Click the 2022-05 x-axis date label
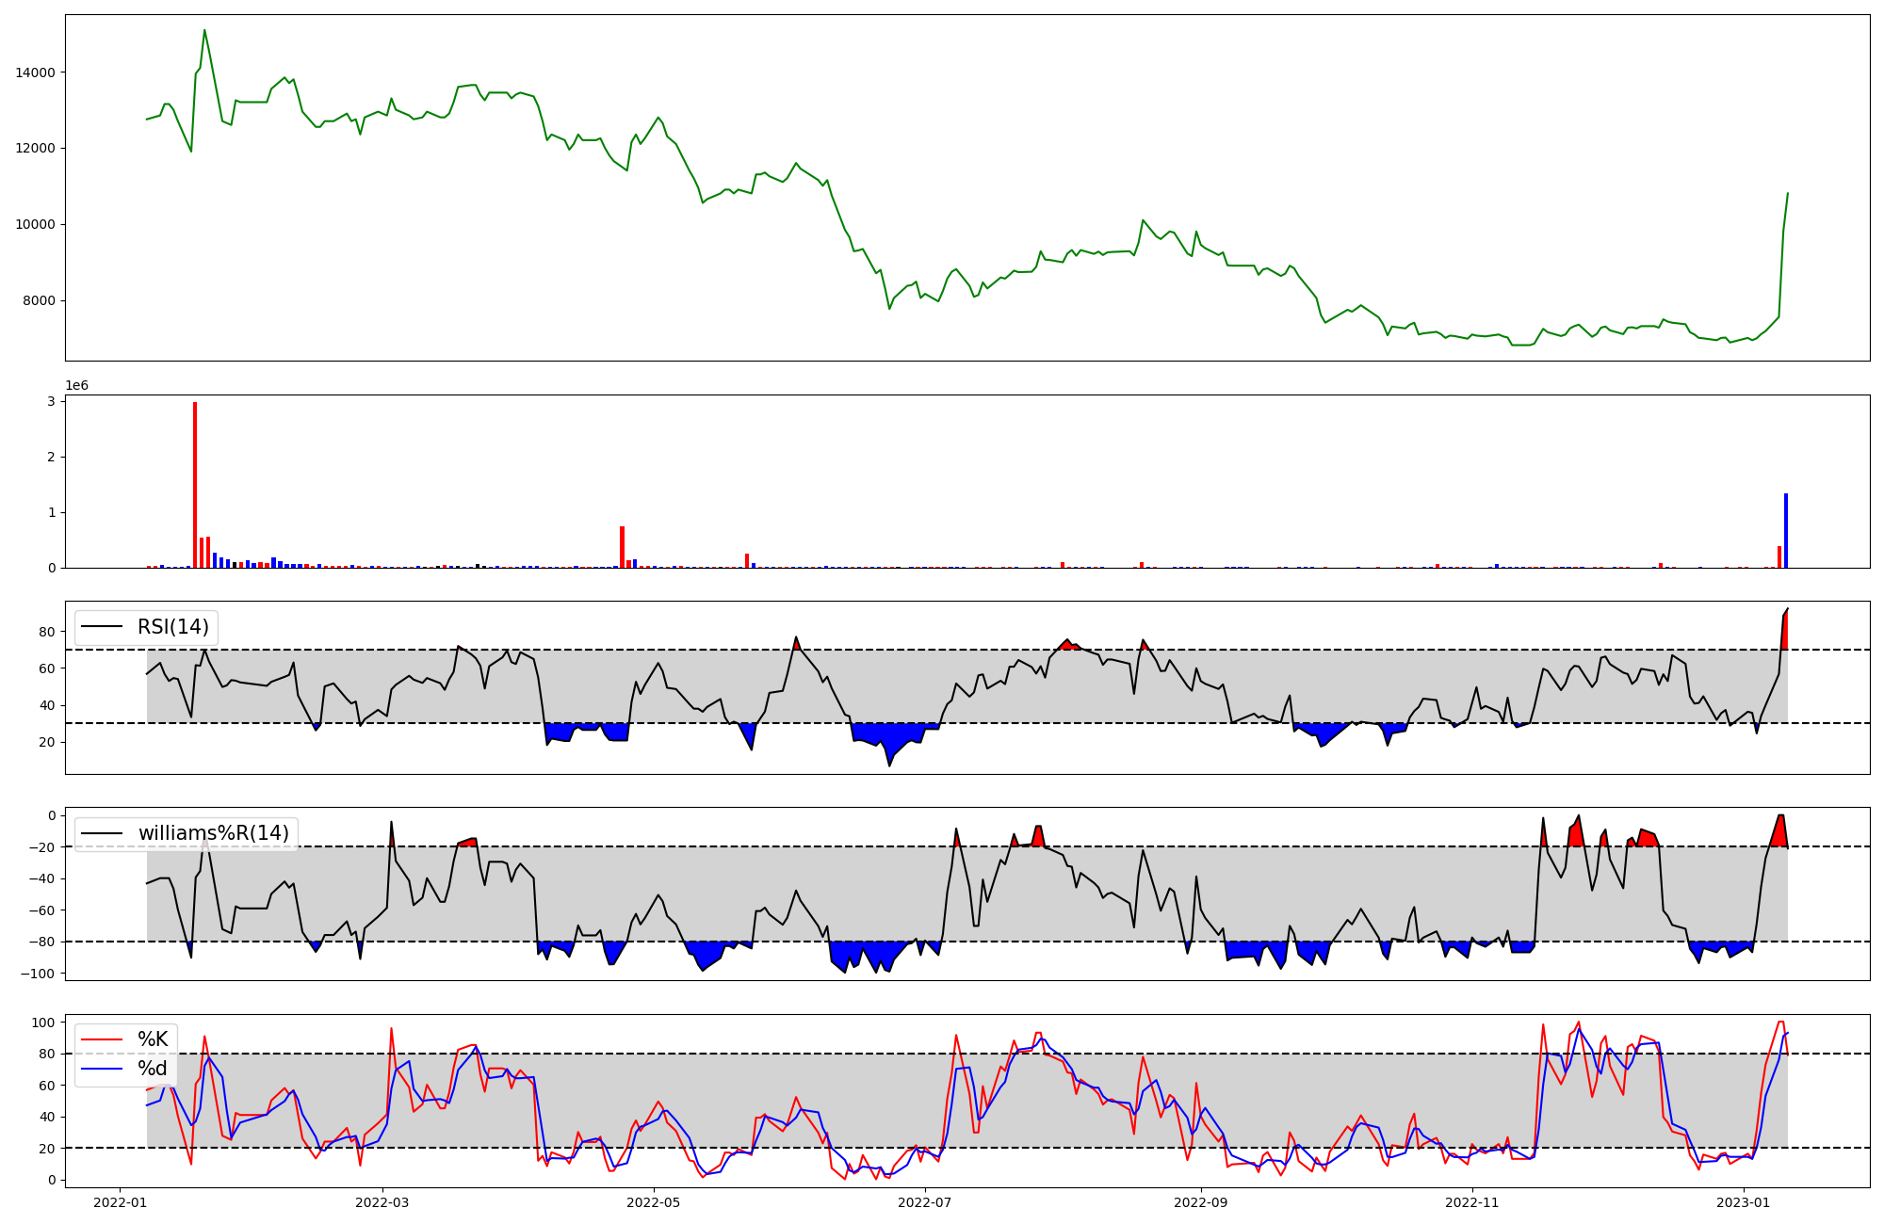The width and height of the screenshot is (1884, 1224). click(x=653, y=1202)
